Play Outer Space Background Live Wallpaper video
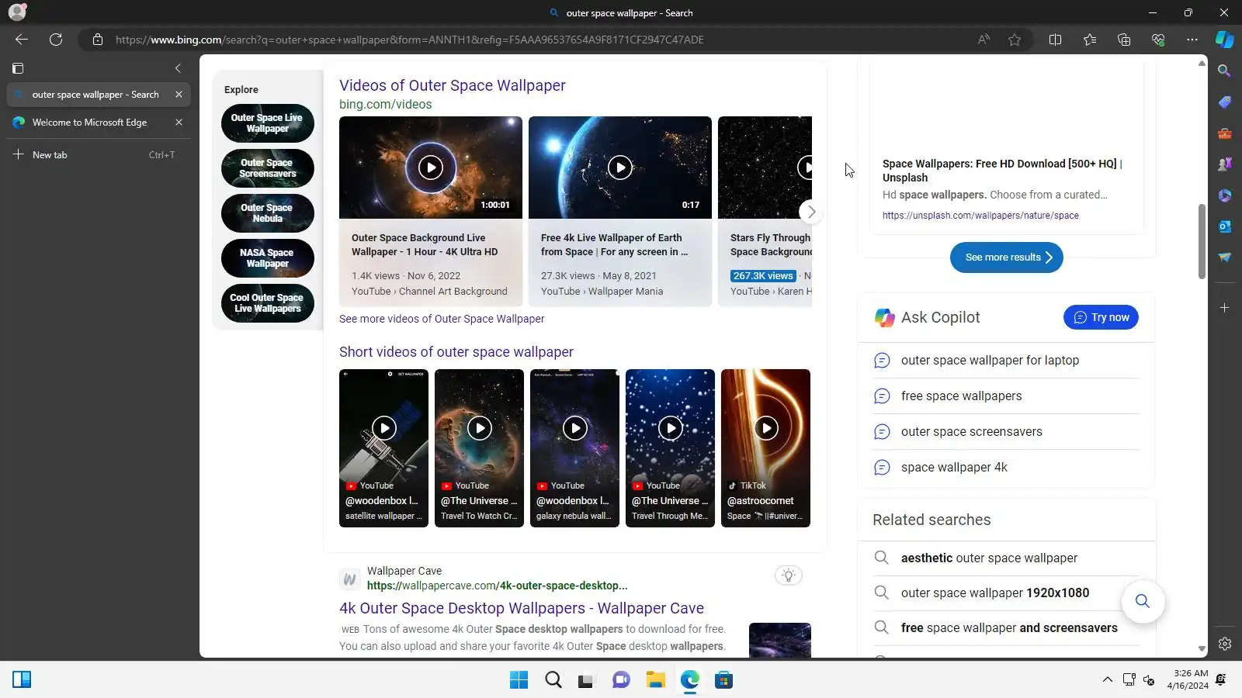This screenshot has width=1242, height=698. click(x=431, y=168)
